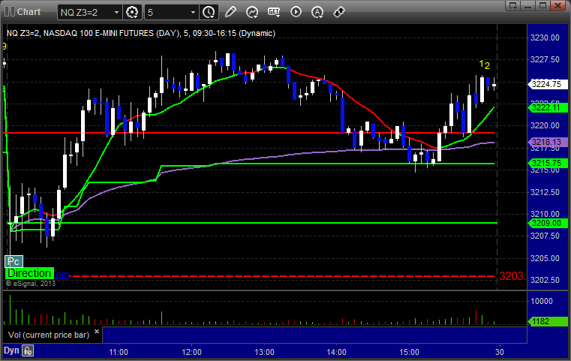Open the GET tools menu

[x=274, y=12]
